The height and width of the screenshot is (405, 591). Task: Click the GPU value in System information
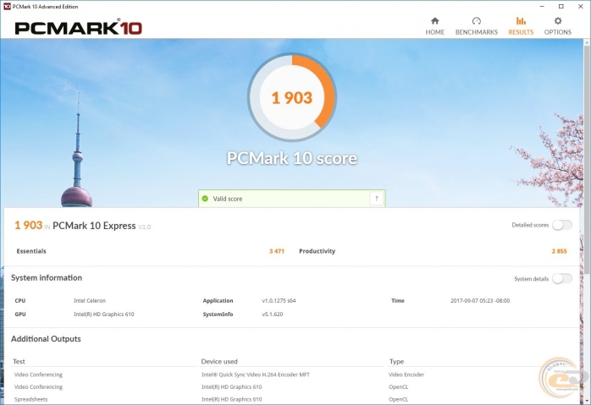[x=104, y=314]
